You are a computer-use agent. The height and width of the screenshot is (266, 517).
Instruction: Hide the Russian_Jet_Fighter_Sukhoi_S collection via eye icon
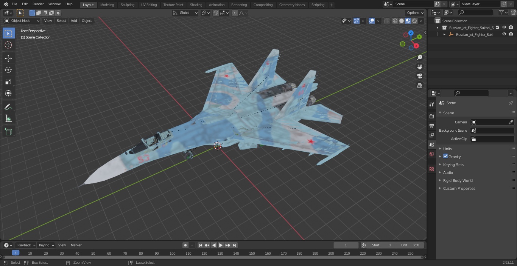tap(504, 27)
